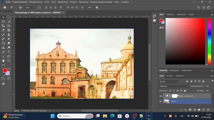The height and width of the screenshot is (120, 214).
Task: Select the Eraser tool
Action: [x=9, y=39]
